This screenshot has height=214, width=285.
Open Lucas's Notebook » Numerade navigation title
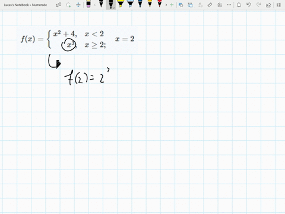coord(26,5)
